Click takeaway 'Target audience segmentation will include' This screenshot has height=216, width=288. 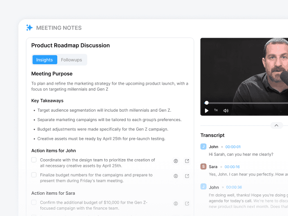[104, 110]
